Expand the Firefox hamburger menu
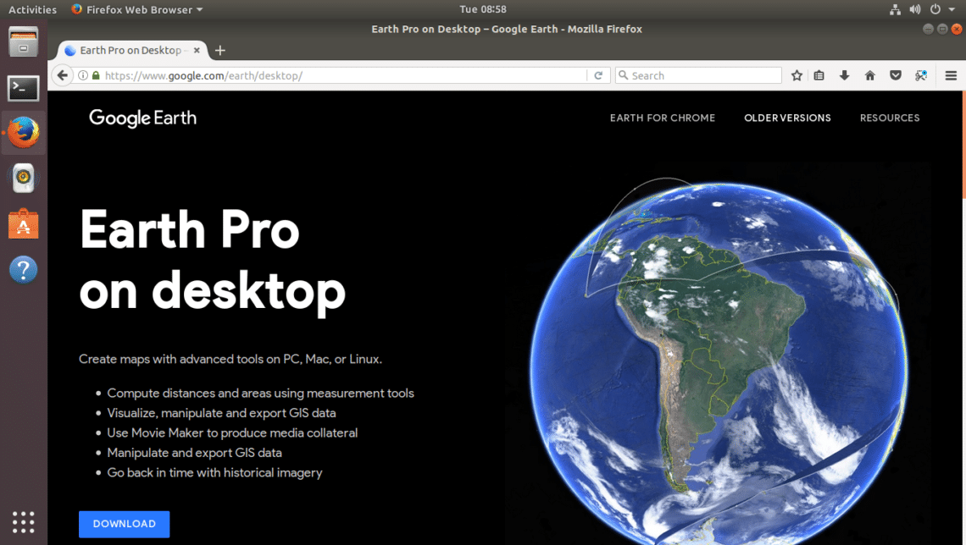The height and width of the screenshot is (545, 966). click(x=950, y=75)
